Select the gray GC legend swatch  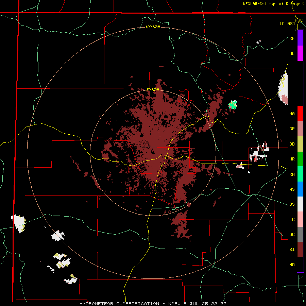tap(300, 234)
